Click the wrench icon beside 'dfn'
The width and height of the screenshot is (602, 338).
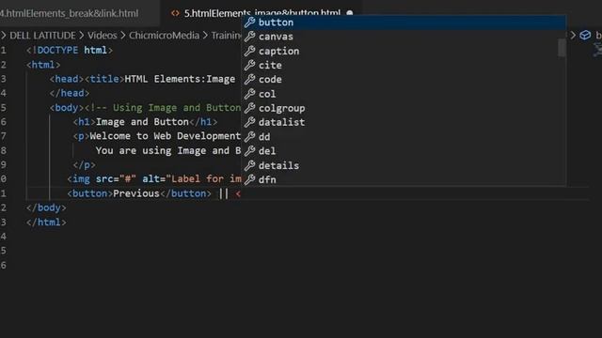pyautogui.click(x=250, y=179)
